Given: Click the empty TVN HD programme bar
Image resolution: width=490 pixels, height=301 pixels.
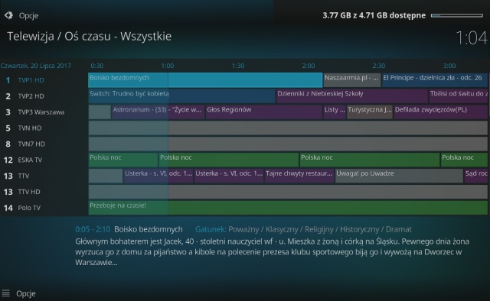Looking at the screenshot, I should (x=288, y=128).
